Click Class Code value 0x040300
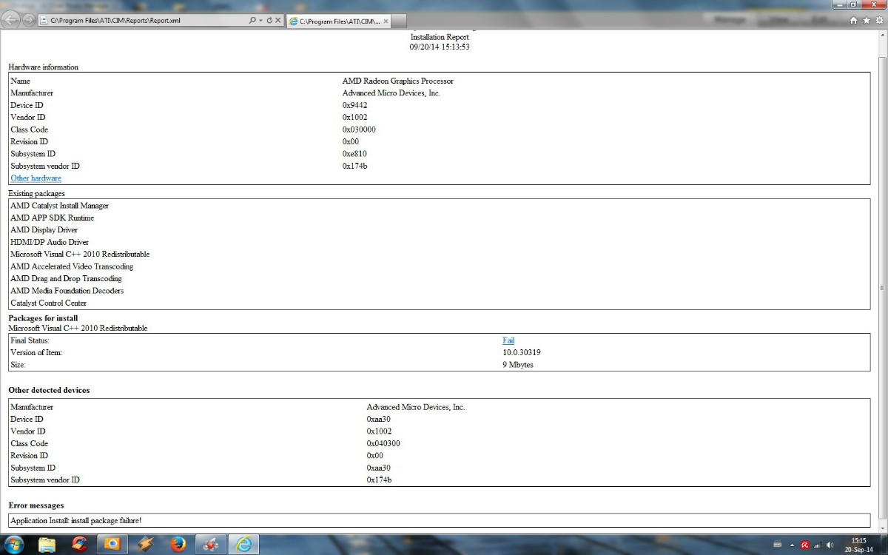Viewport: 888px width, 555px height. click(x=383, y=444)
